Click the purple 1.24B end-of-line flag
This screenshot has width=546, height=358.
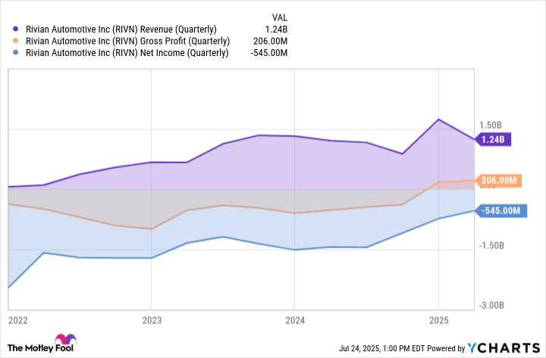click(x=493, y=140)
